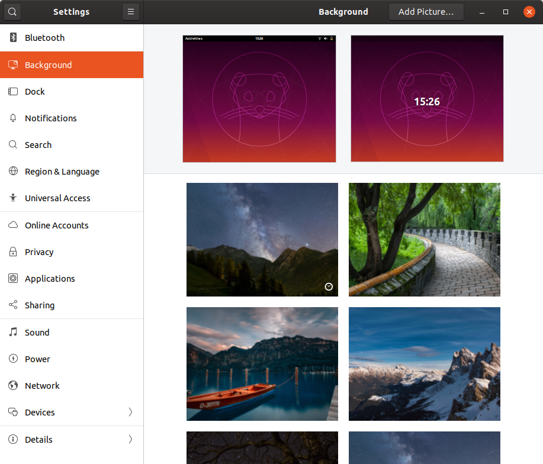
Task: Click the Background monitor icon in sidebar
Action: (x=13, y=65)
